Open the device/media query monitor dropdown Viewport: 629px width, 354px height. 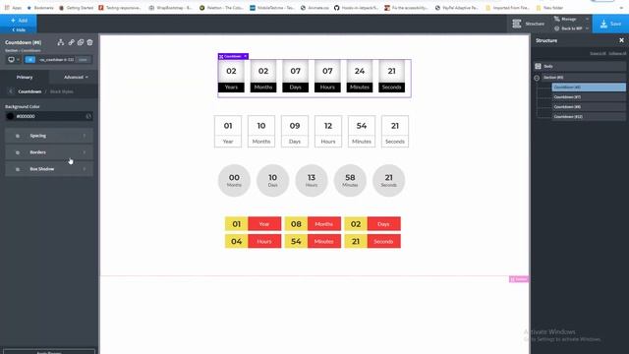[x=13, y=59]
